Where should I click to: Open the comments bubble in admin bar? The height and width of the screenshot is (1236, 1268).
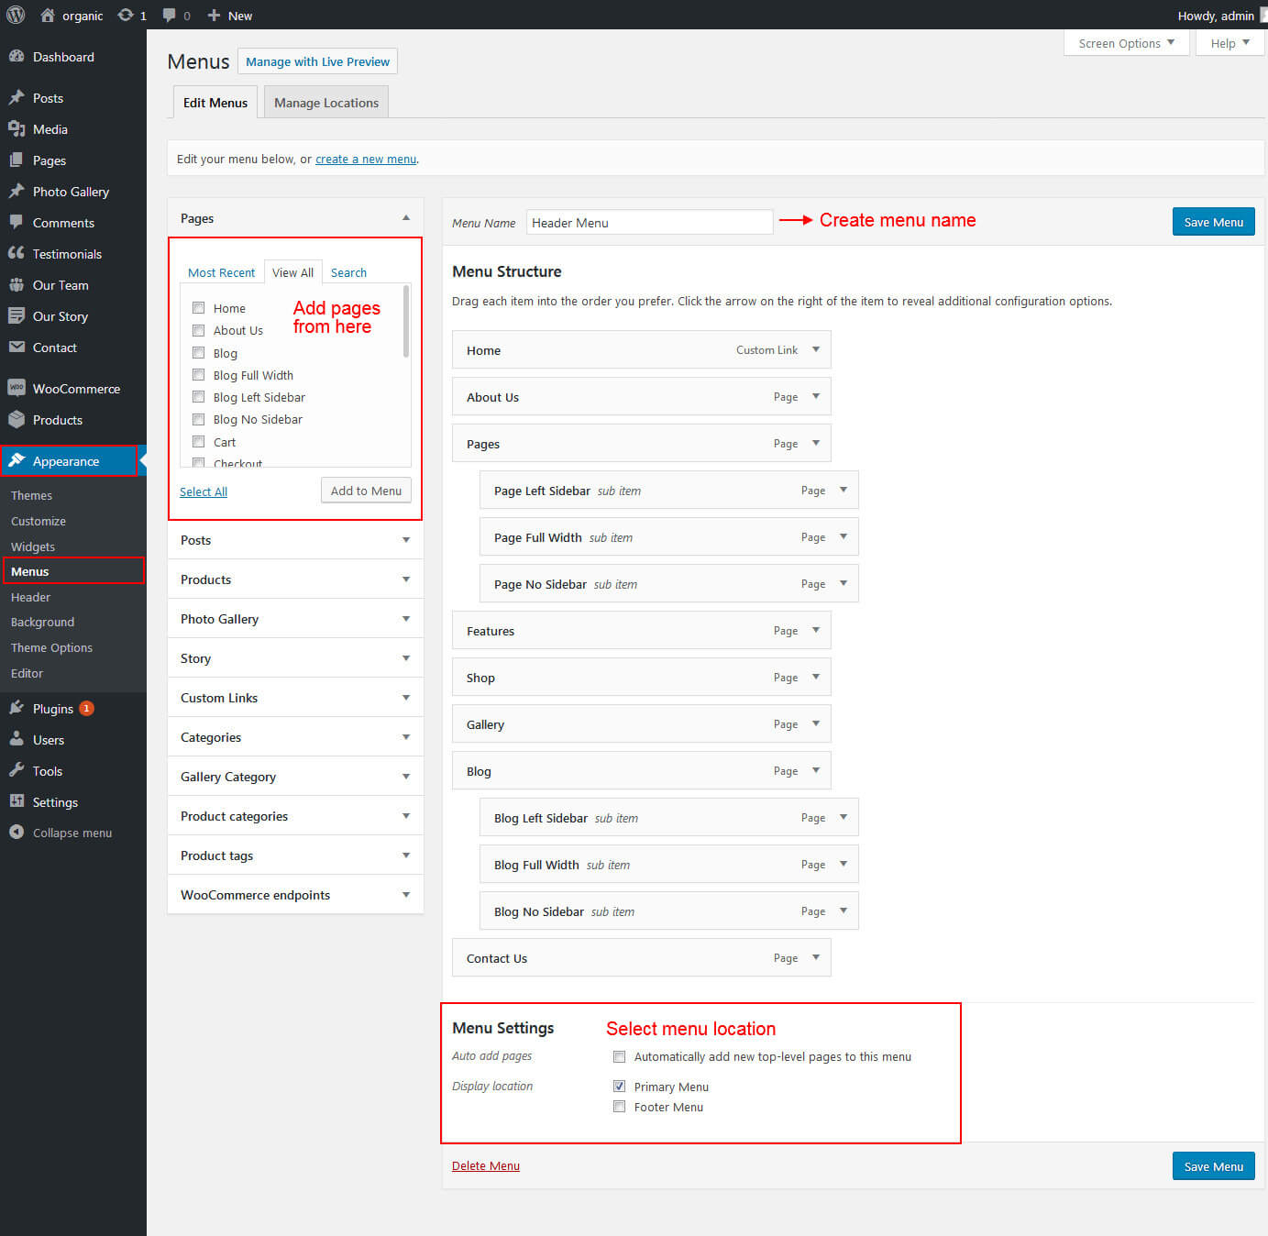[x=170, y=15]
